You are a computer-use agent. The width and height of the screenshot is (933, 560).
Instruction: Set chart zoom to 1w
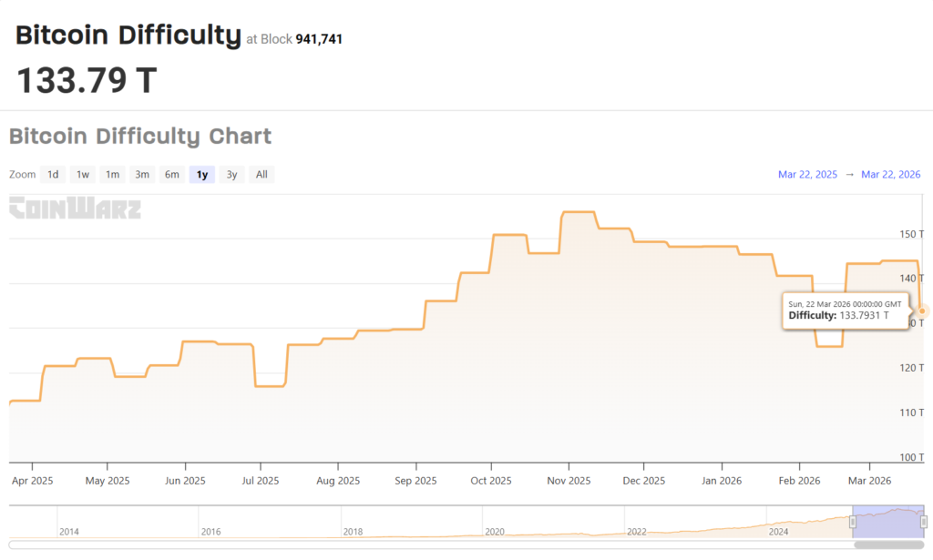[x=83, y=175]
